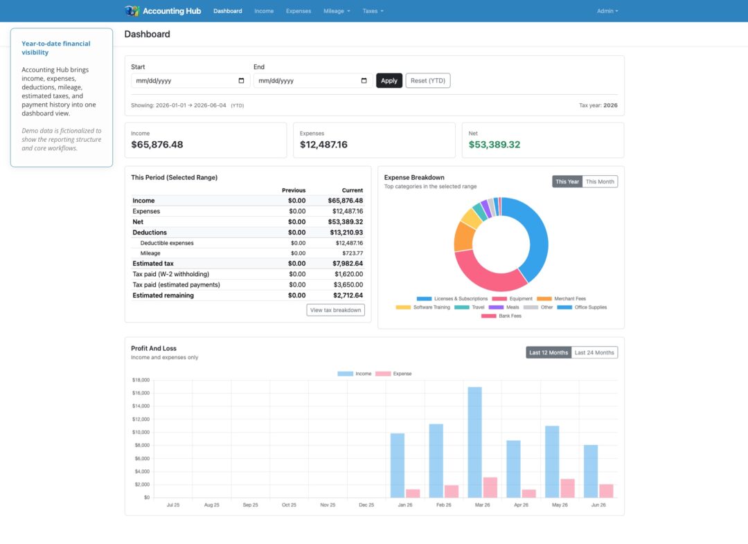Click the Profit And Loss heading
The image size is (748, 544).
click(154, 349)
